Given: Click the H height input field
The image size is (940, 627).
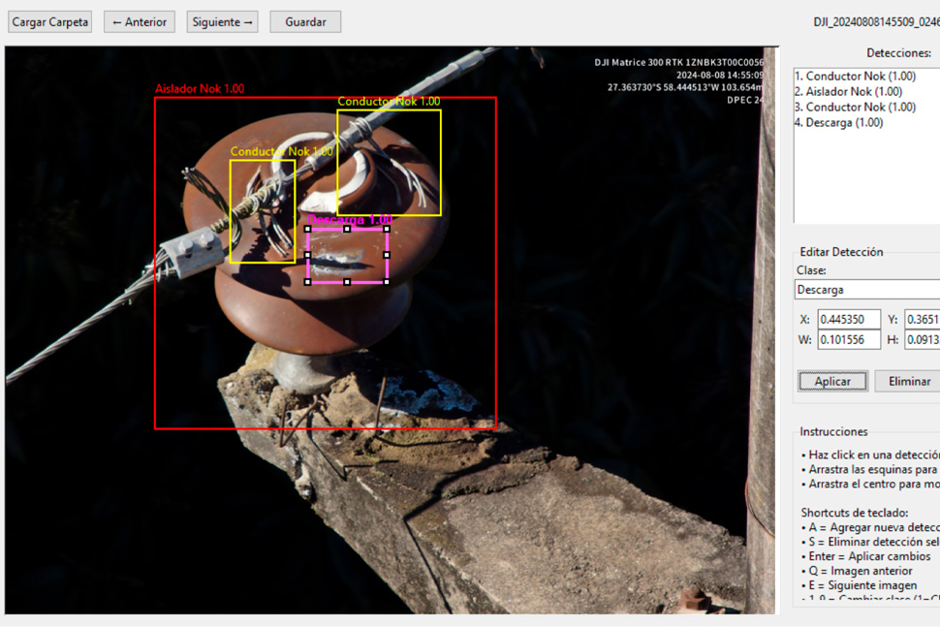Looking at the screenshot, I should click(x=922, y=340).
